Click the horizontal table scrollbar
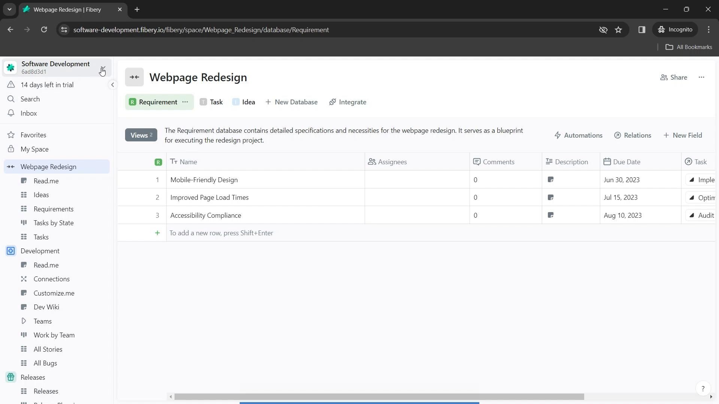Viewport: 719px width, 404px height. click(x=379, y=397)
